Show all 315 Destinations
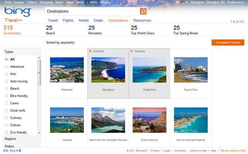248x154 pixels. [12, 30]
